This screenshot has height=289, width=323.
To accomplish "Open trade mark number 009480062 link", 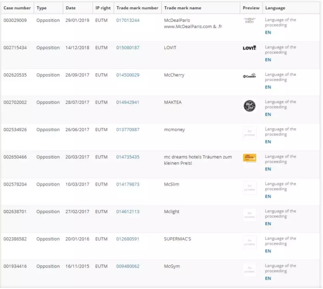I will point(128,266).
